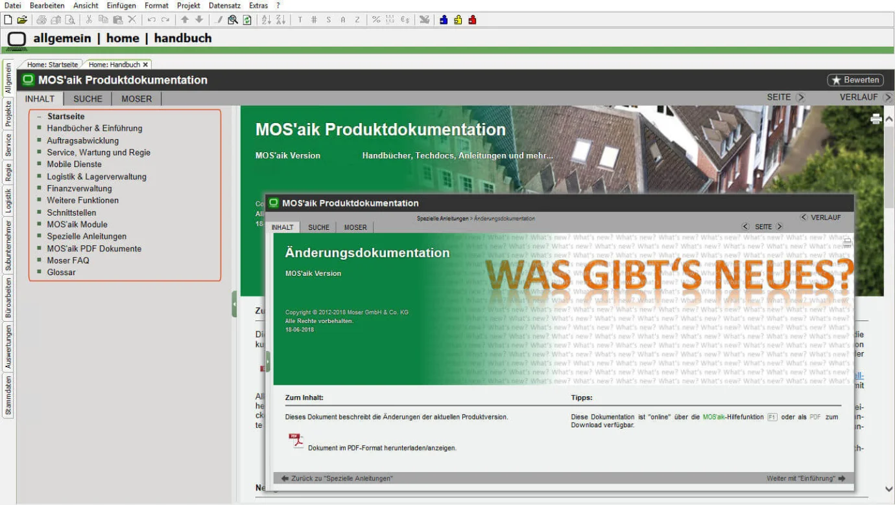The image size is (895, 505).
Task: Click the new document icon
Action: [8, 20]
